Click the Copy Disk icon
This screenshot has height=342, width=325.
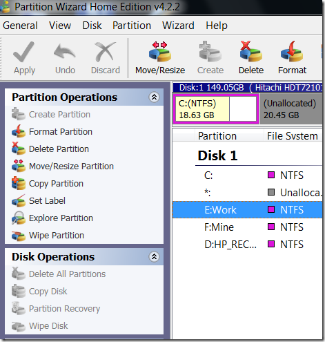[x=18, y=291]
